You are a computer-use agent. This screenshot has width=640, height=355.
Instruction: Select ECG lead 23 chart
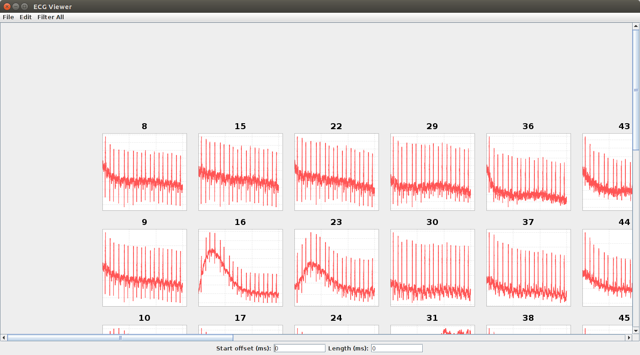click(336, 268)
